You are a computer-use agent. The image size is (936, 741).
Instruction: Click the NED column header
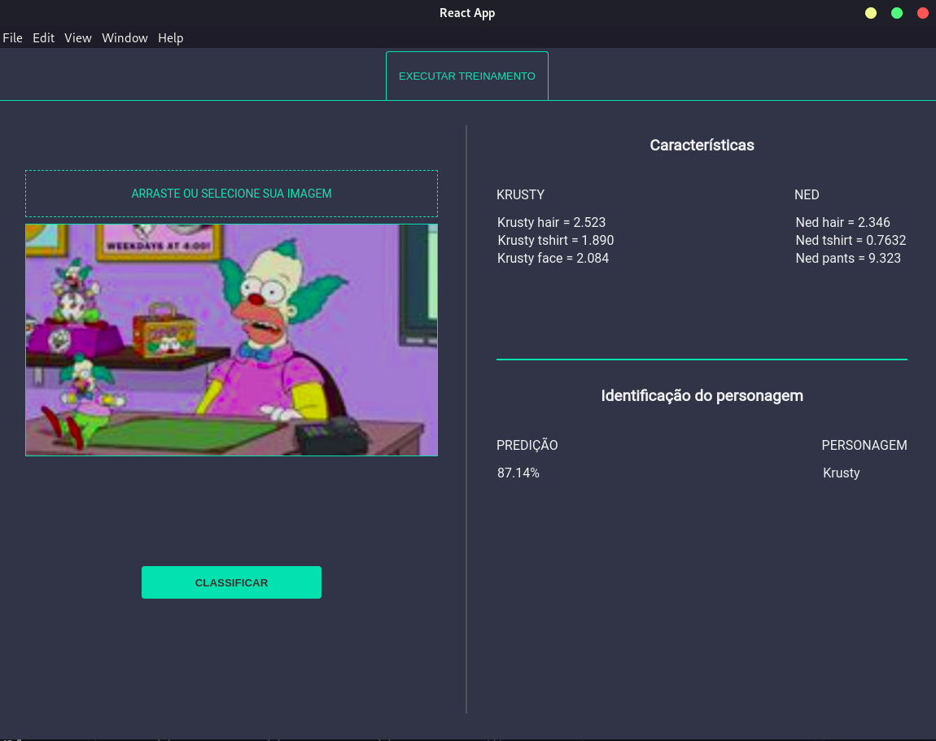(x=807, y=194)
